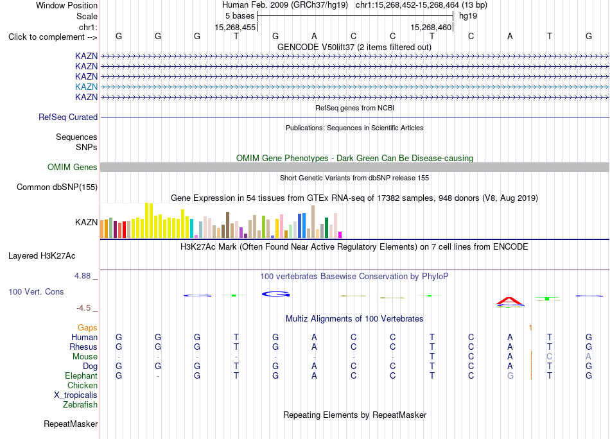Select the light-blue KAZN transcript label
Image resolution: width=610 pixels, height=439 pixels.
click(x=87, y=87)
